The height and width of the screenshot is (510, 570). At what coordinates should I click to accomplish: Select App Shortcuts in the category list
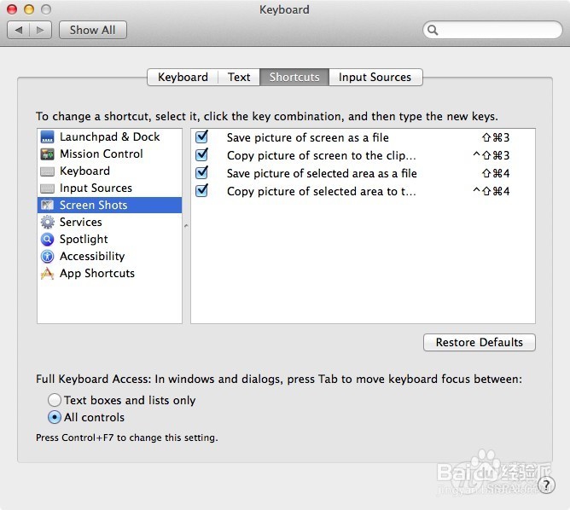(109, 273)
